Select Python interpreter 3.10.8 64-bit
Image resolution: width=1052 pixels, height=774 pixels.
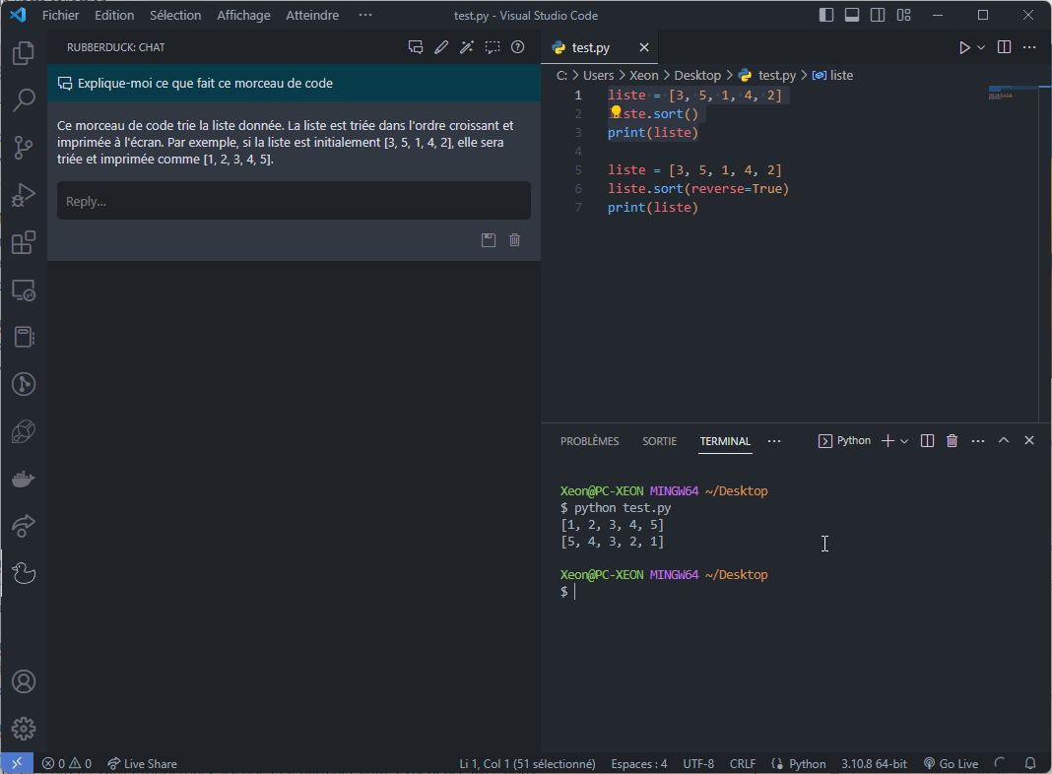pos(874,763)
